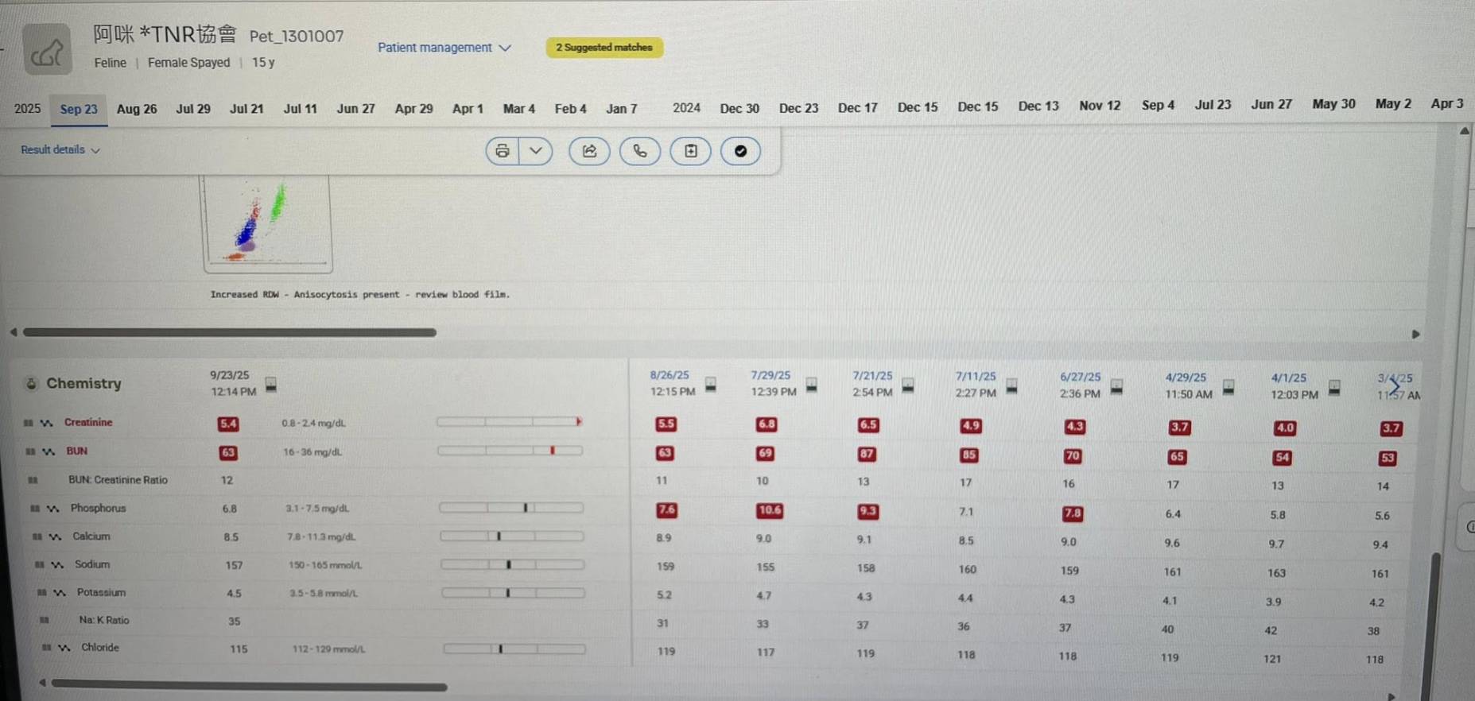
Task: Open the 8/26/25 historical result link
Action: tap(670, 375)
